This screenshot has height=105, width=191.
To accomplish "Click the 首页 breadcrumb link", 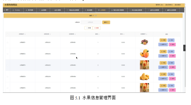I will tap(91, 16).
